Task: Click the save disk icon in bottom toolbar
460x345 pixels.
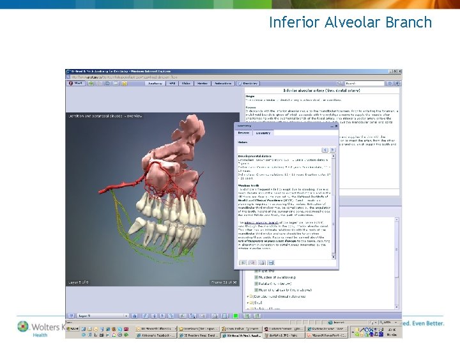Action: pyautogui.click(x=224, y=316)
